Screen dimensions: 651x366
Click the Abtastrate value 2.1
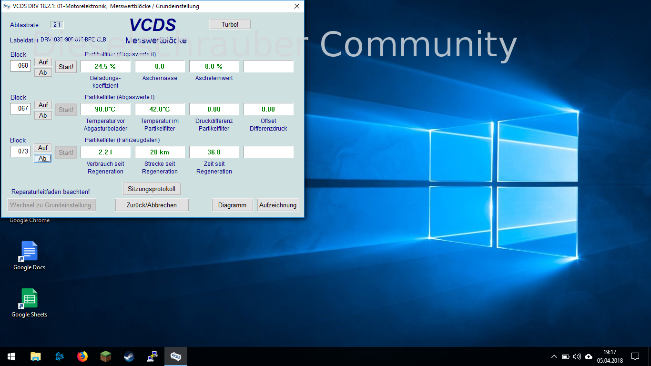(57, 25)
